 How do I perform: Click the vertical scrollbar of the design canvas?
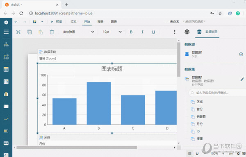[179, 59]
